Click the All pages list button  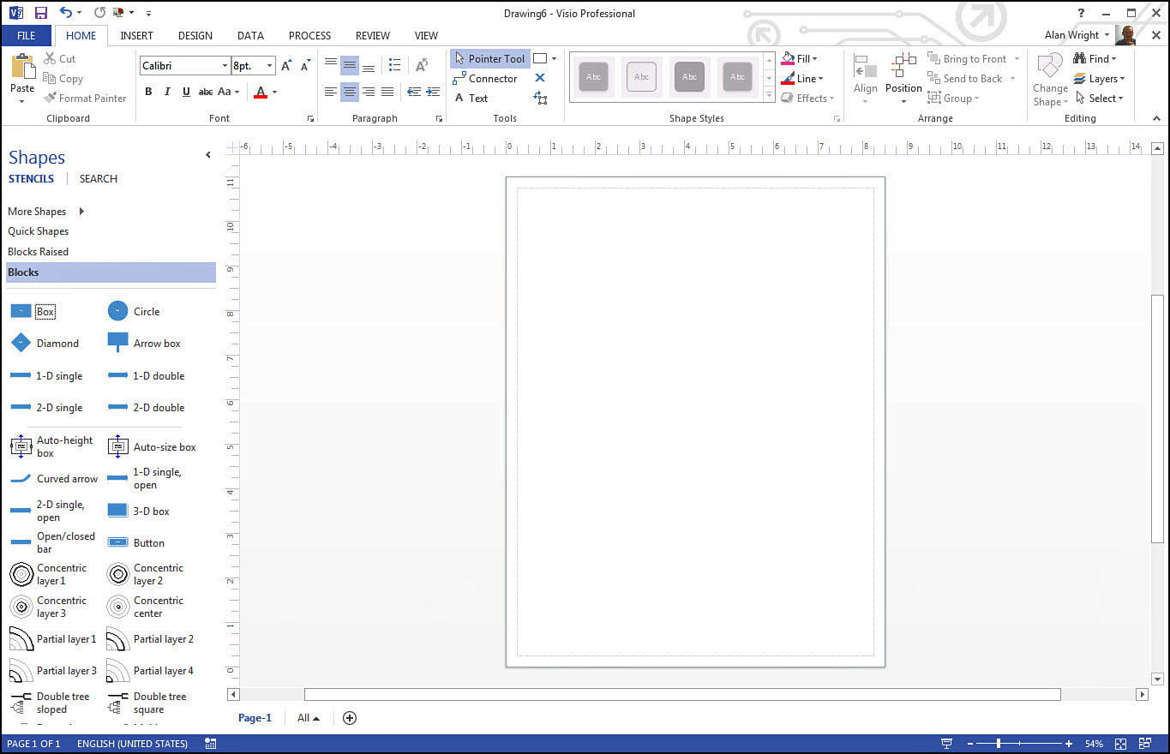pos(308,718)
